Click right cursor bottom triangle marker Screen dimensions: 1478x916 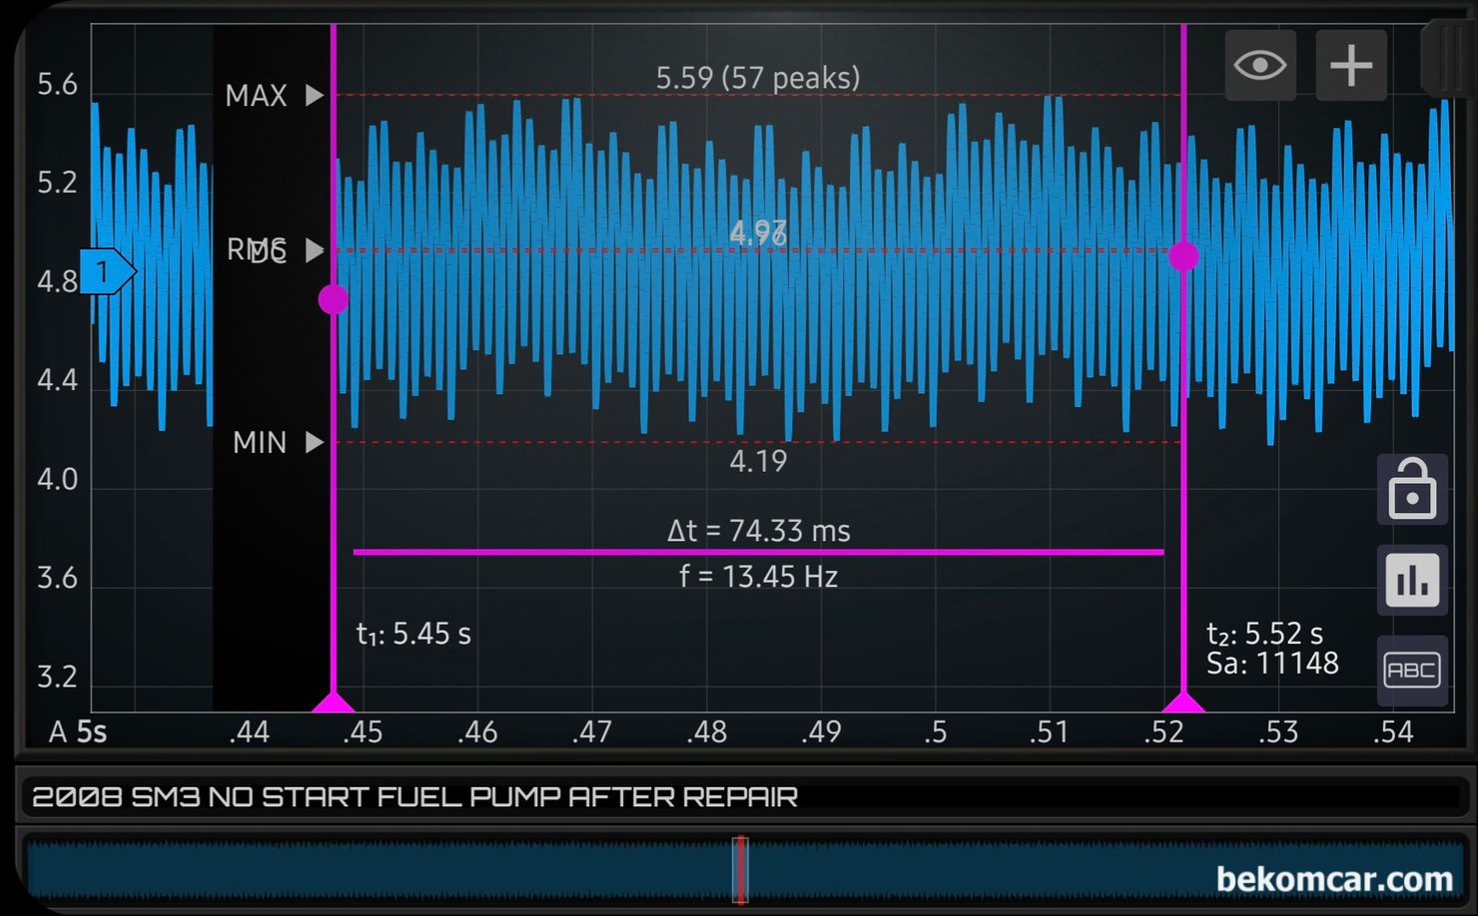tap(1183, 702)
